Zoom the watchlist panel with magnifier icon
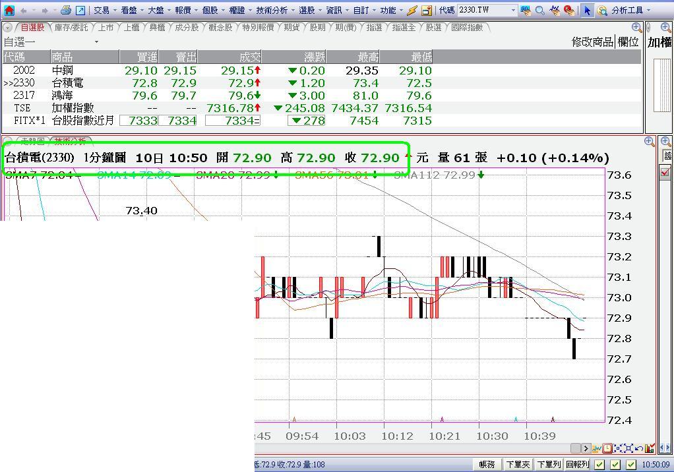674x472 pixels. coord(636,28)
